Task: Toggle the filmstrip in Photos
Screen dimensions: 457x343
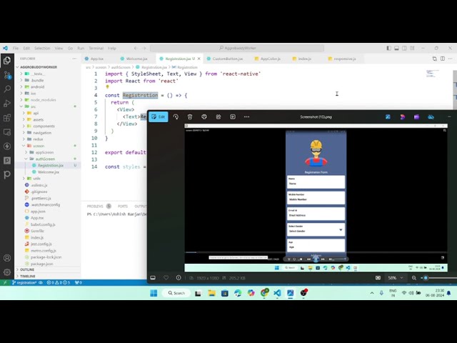Action: coord(153,278)
